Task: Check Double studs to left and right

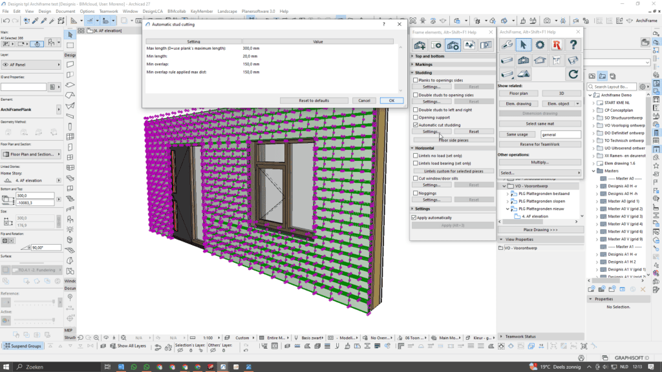Action: (416, 110)
